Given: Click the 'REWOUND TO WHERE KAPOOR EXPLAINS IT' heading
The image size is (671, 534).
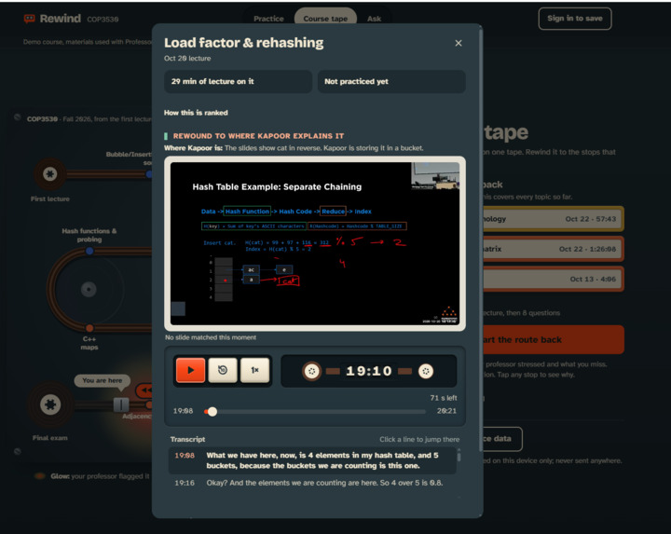Looking at the screenshot, I should coord(258,136).
